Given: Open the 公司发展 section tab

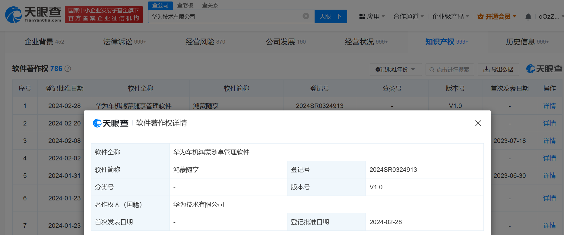Looking at the screenshot, I should (x=286, y=42).
